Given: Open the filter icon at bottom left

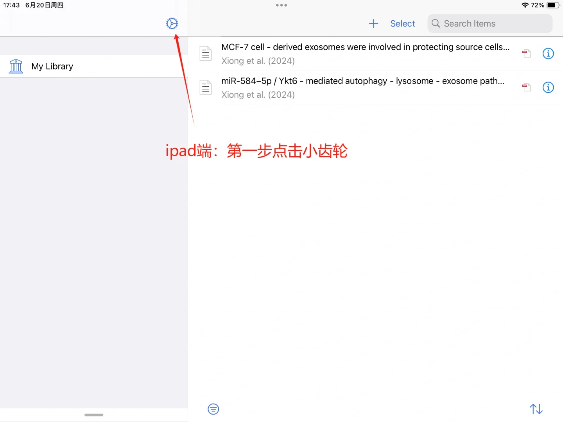Looking at the screenshot, I should coord(213,409).
